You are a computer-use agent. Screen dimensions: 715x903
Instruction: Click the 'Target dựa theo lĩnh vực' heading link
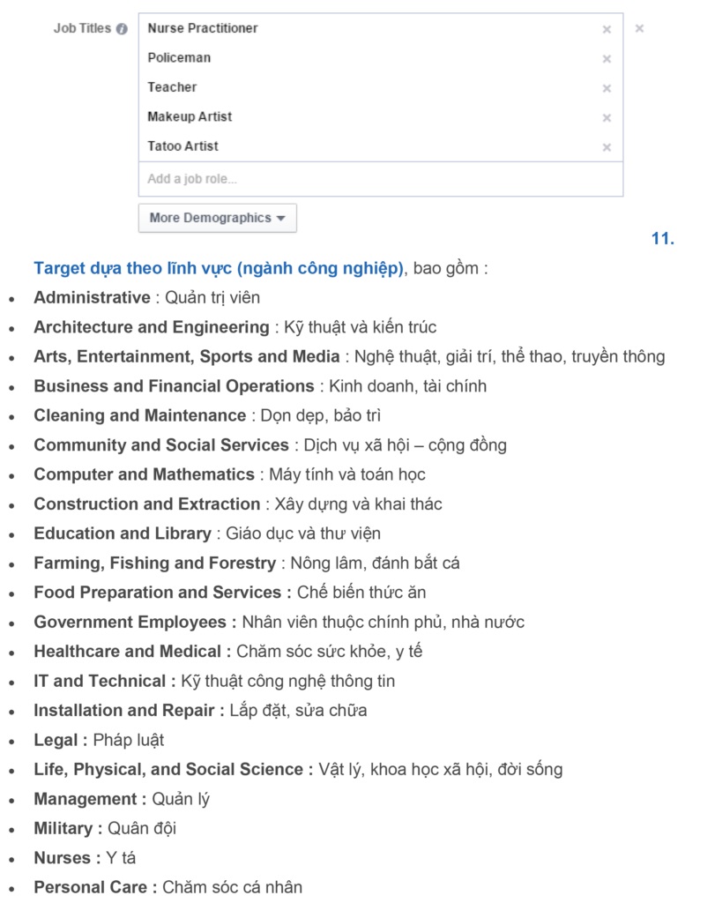coord(219,268)
